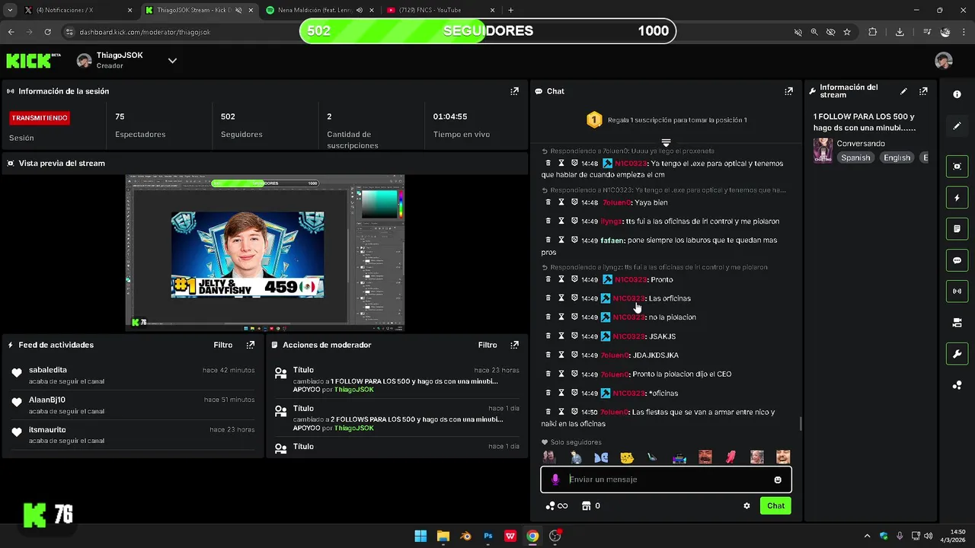Open the emoji picker smiley in message box
This screenshot has width=975, height=548.
tap(778, 479)
